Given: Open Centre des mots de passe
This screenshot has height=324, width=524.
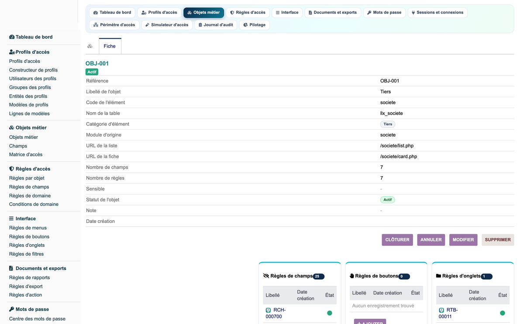Looking at the screenshot, I should pyautogui.click(x=37, y=319).
